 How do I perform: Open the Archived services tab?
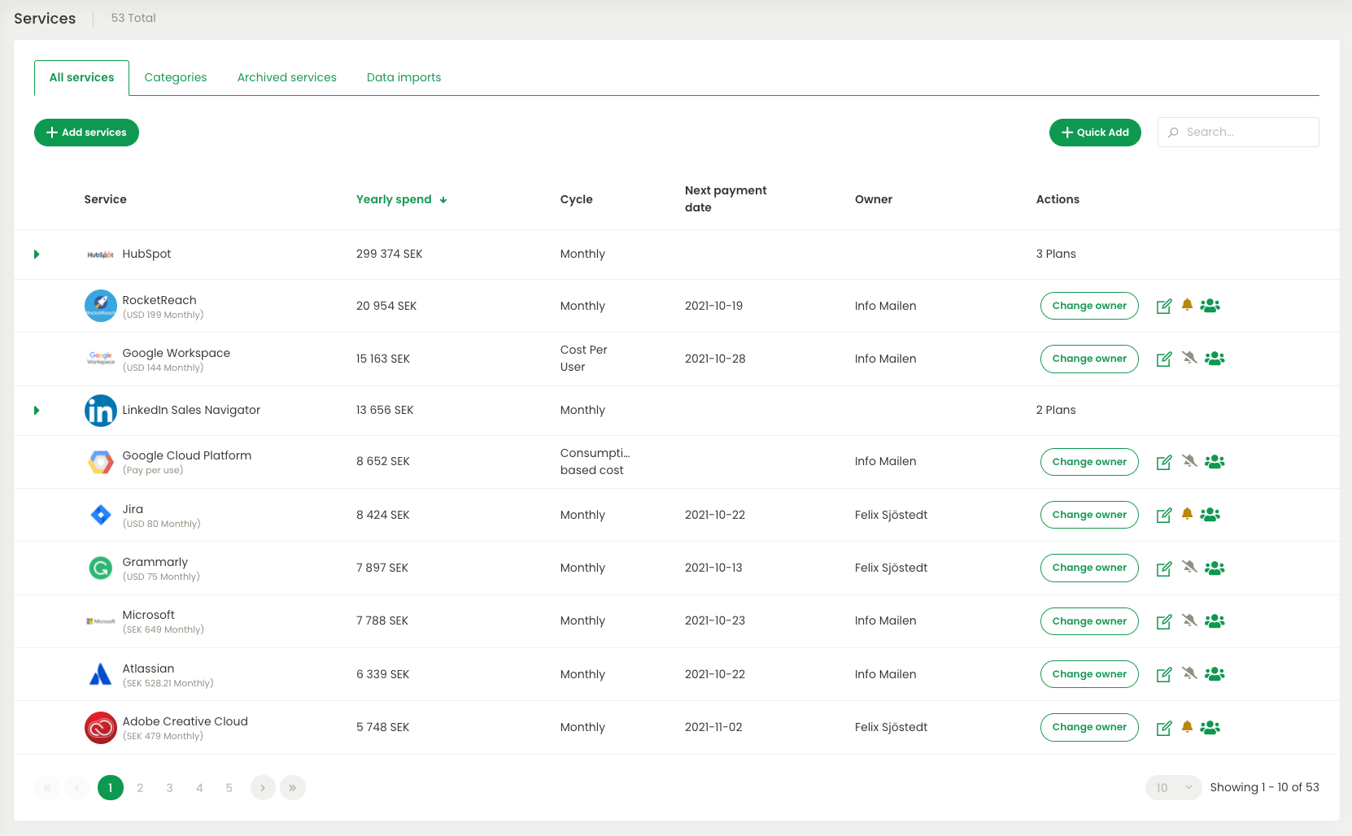tap(287, 77)
